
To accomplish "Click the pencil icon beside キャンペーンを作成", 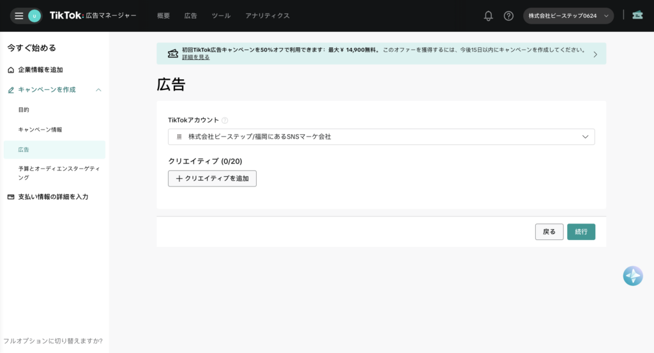I will (x=11, y=90).
